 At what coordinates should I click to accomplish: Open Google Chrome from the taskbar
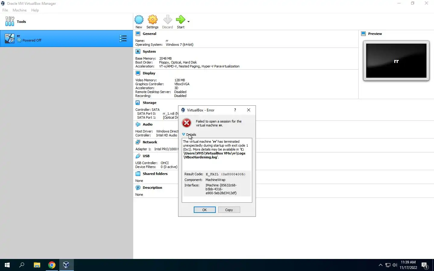tap(52, 265)
